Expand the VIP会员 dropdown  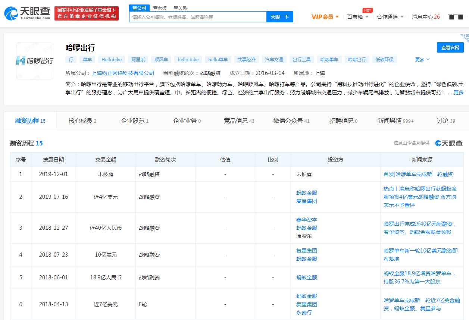pyautogui.click(x=325, y=17)
